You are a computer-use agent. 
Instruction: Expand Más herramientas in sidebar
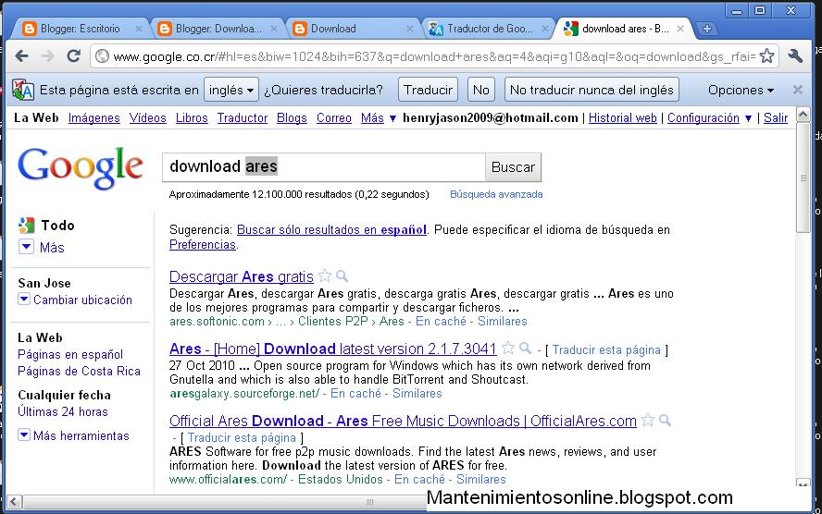23,434
